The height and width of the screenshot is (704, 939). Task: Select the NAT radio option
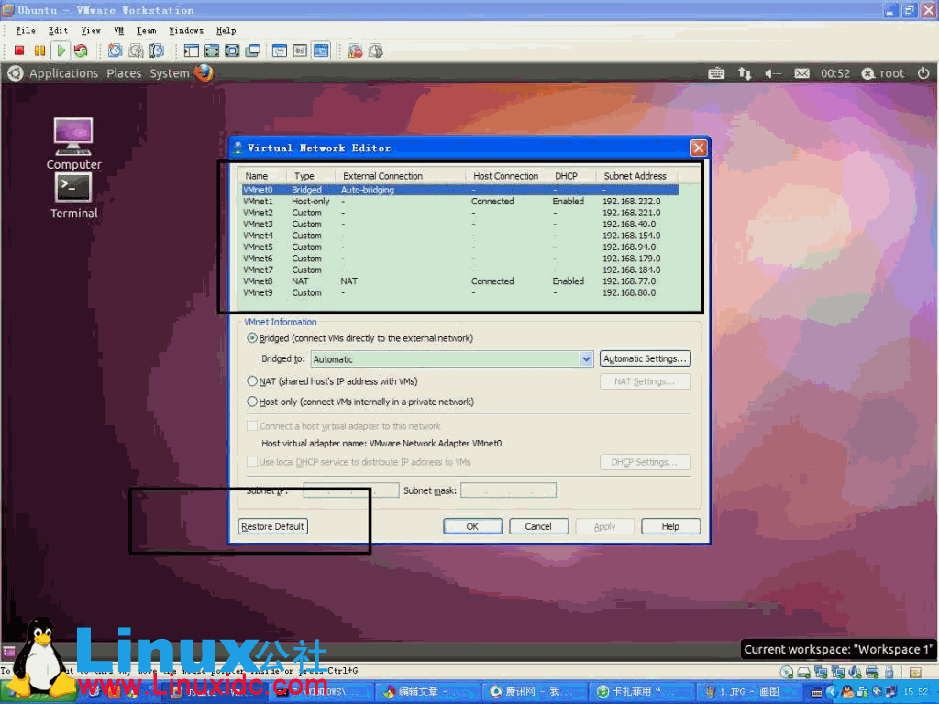(252, 381)
